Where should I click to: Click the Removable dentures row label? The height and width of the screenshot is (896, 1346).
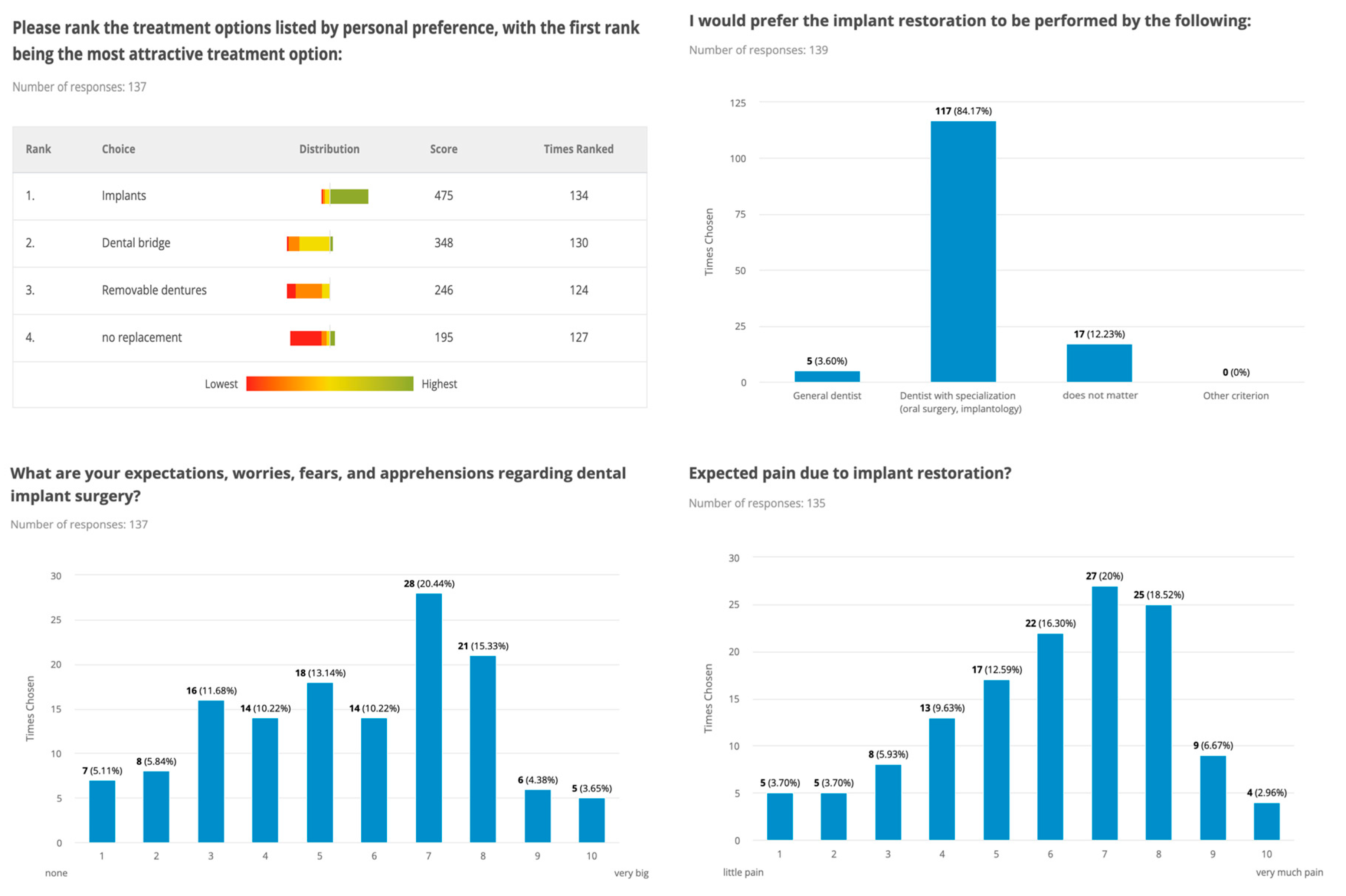tap(154, 290)
